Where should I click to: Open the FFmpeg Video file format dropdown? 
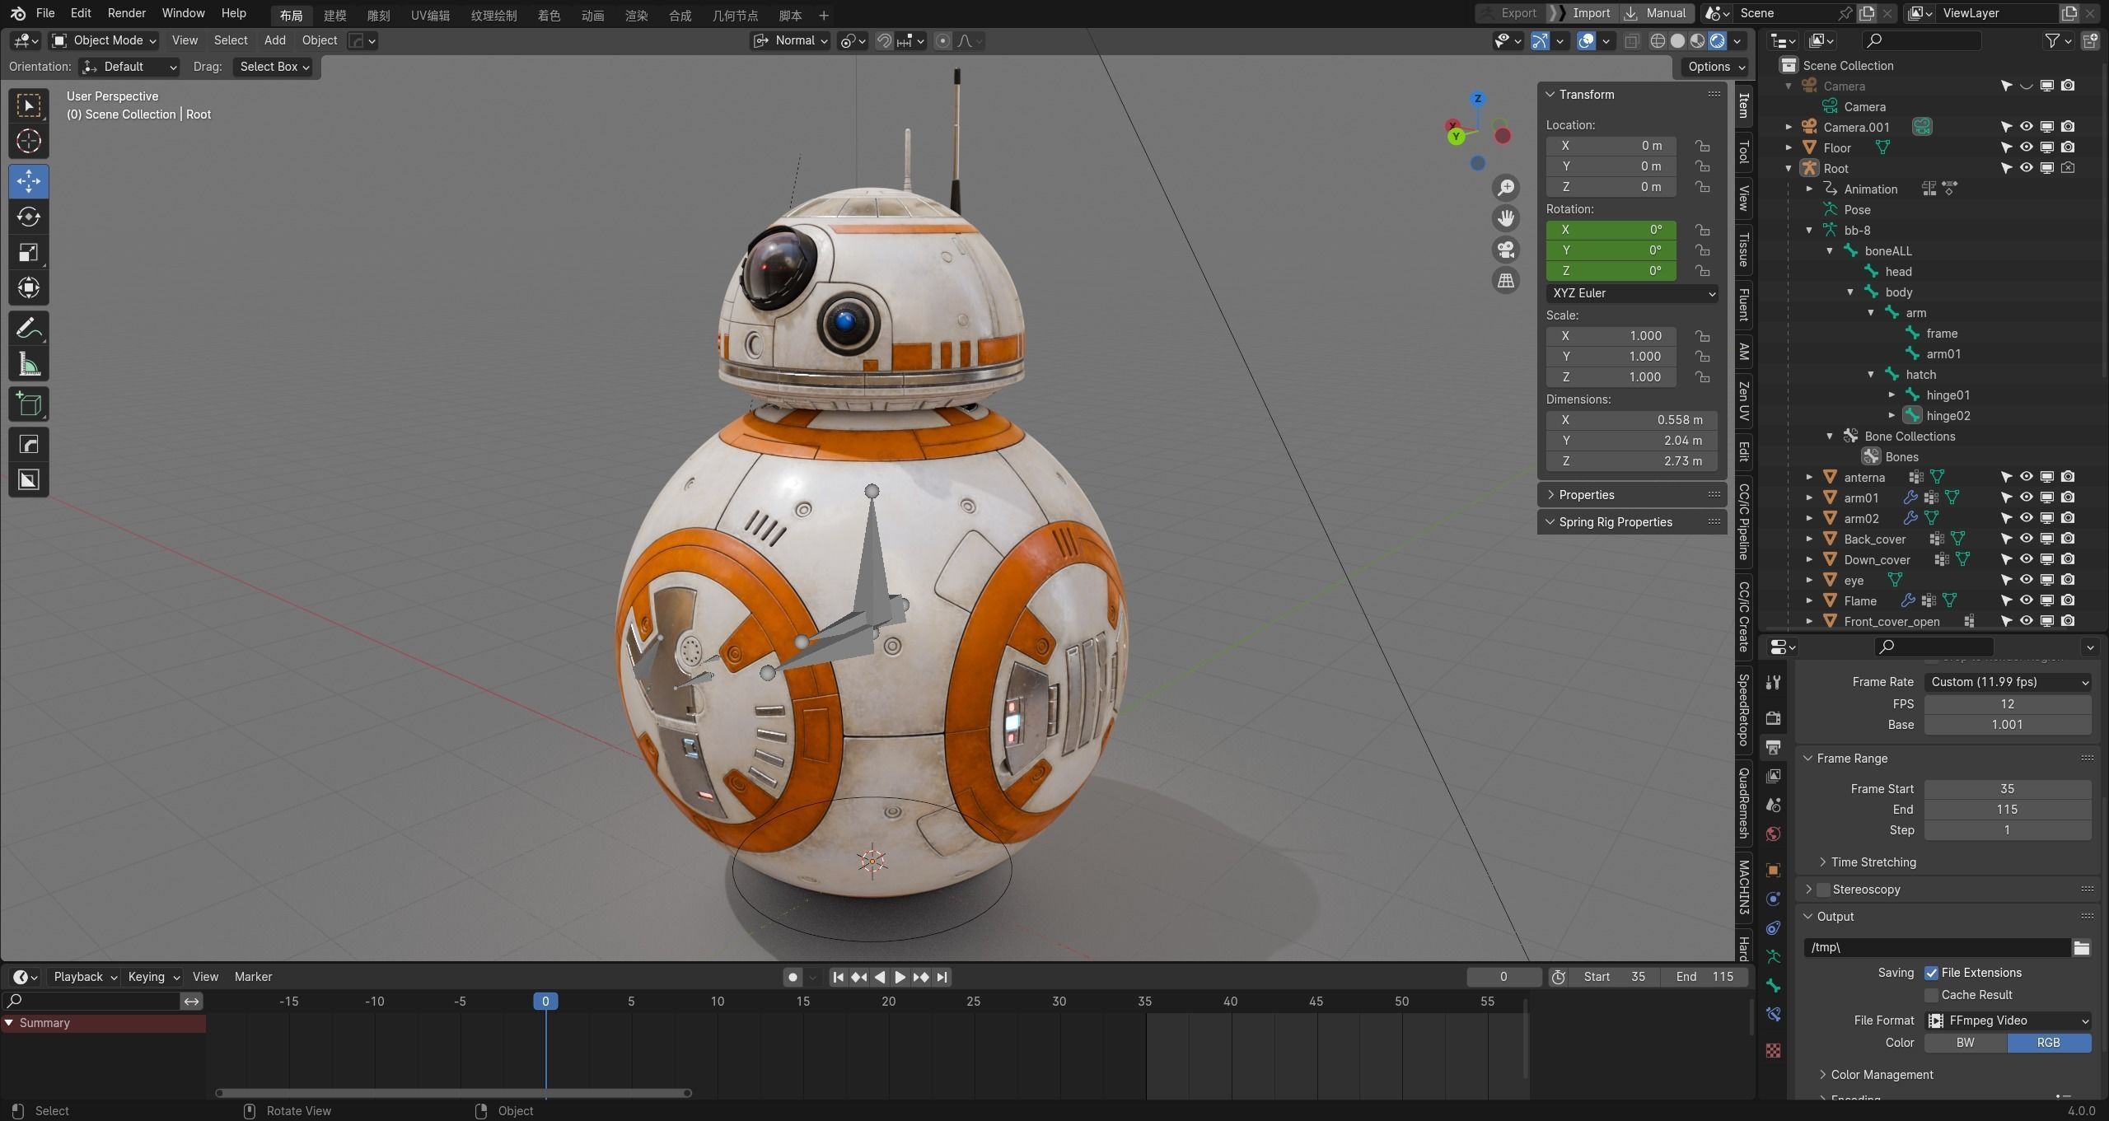click(x=2008, y=1021)
